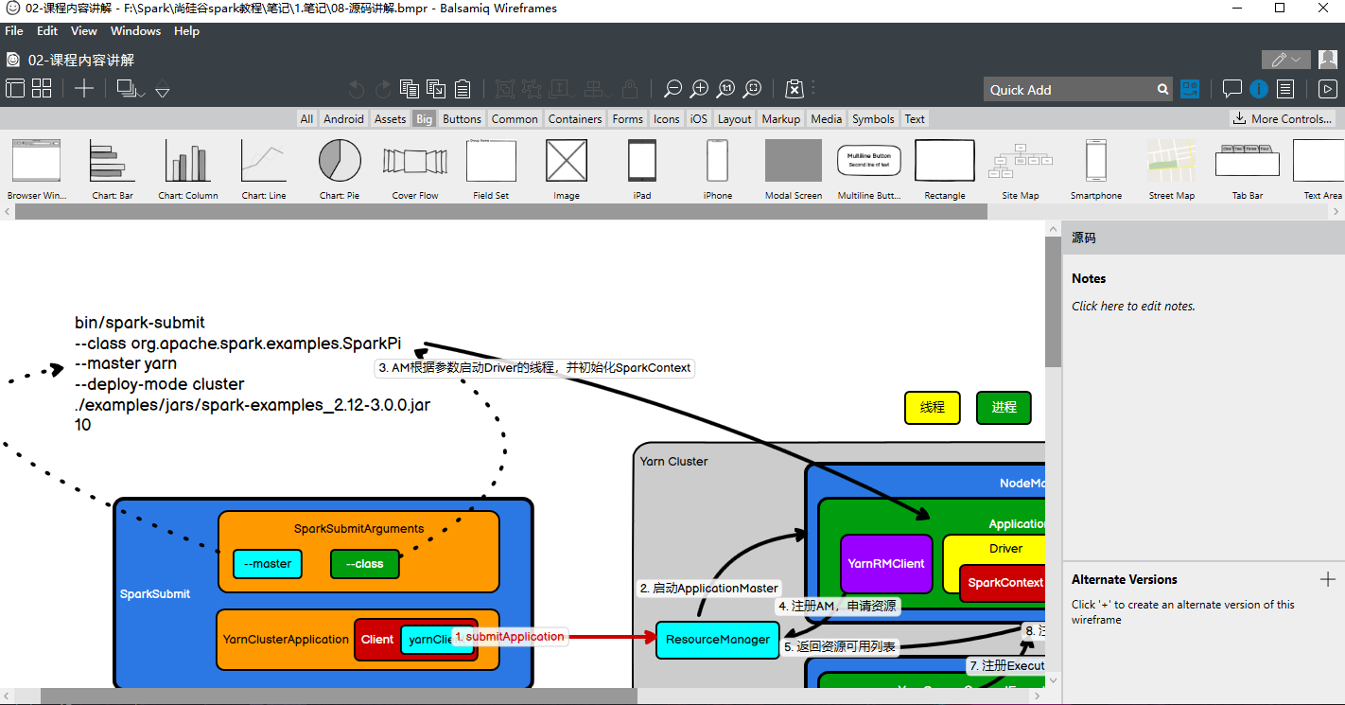The width and height of the screenshot is (1345, 705).
Task: Pick the Tab Bar control
Action: pos(1248,168)
